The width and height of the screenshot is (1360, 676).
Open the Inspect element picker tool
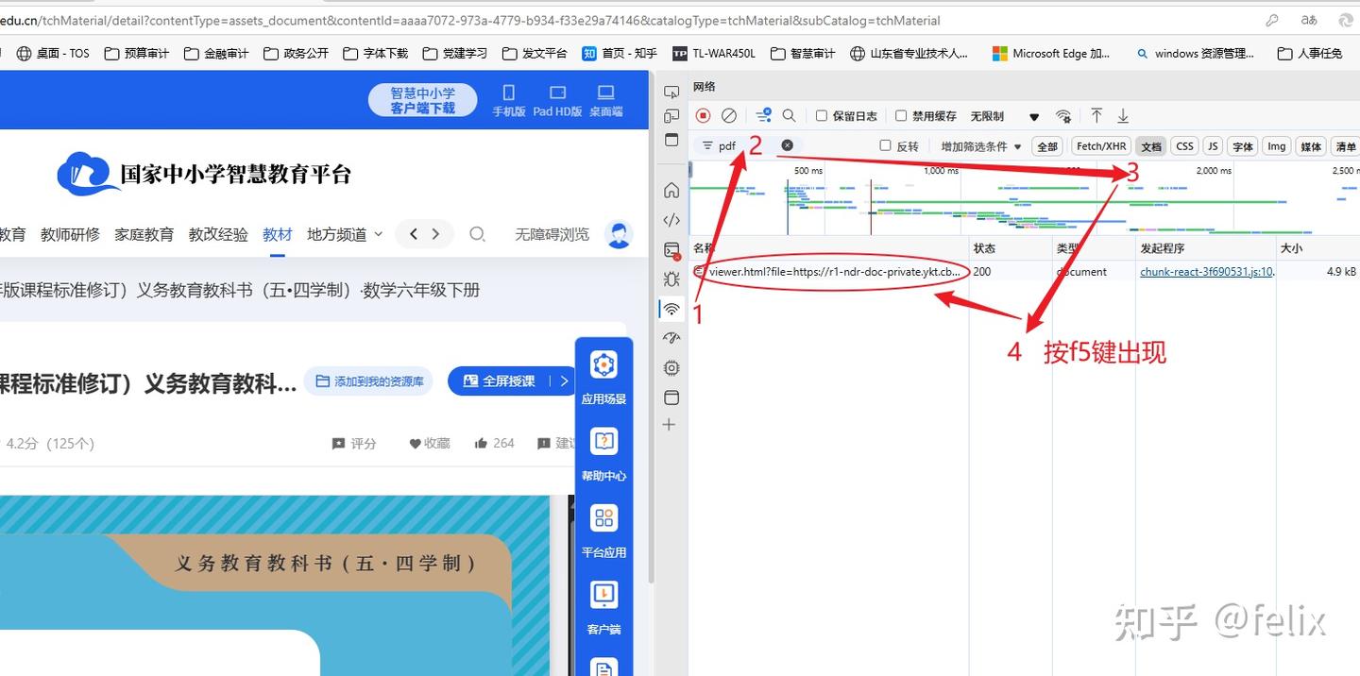coord(671,92)
